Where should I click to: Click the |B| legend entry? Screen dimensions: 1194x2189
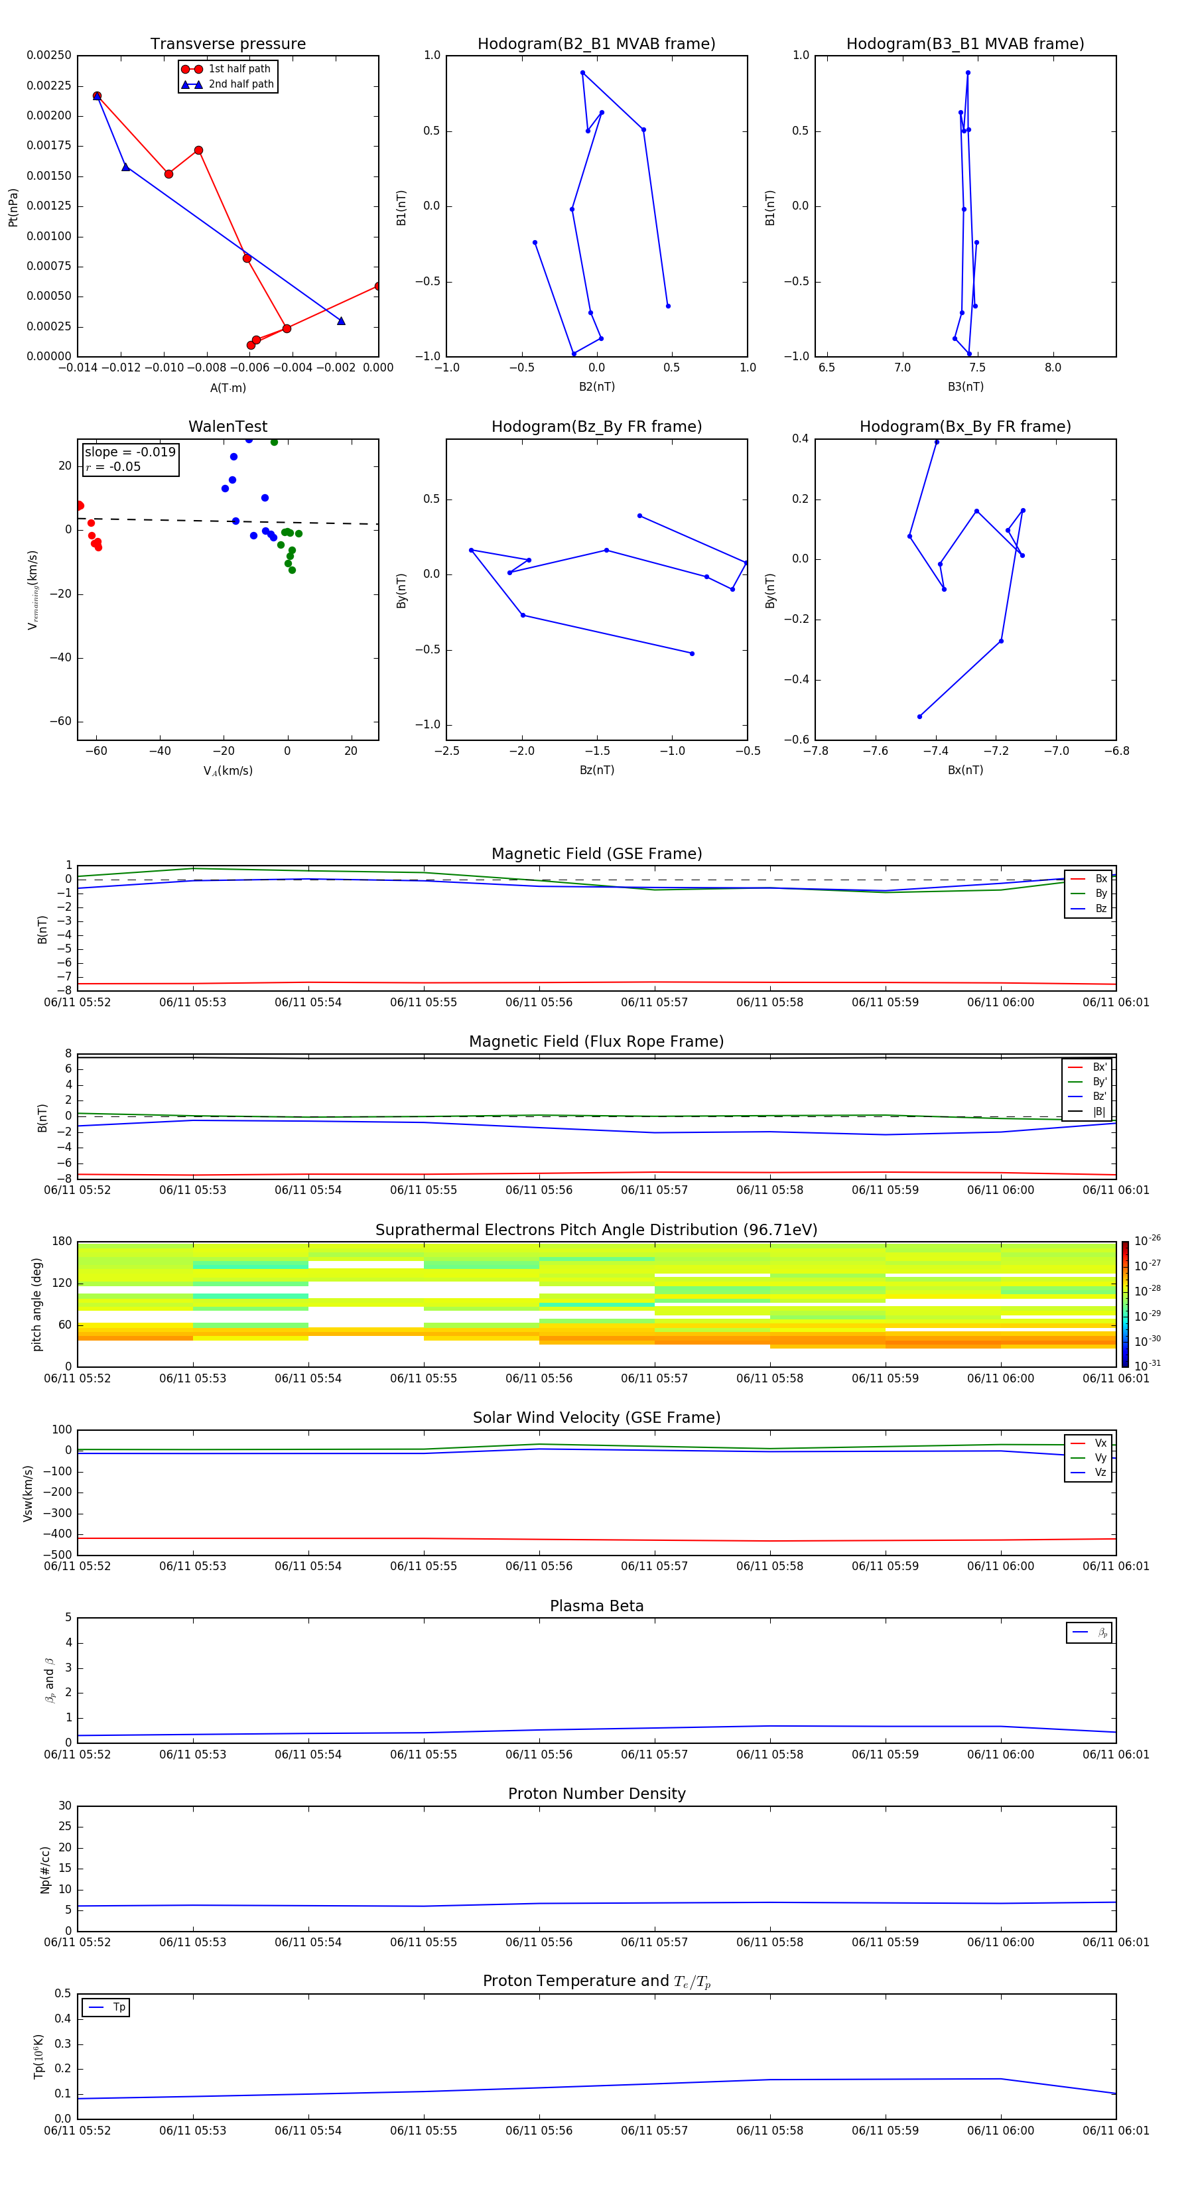point(1087,1112)
